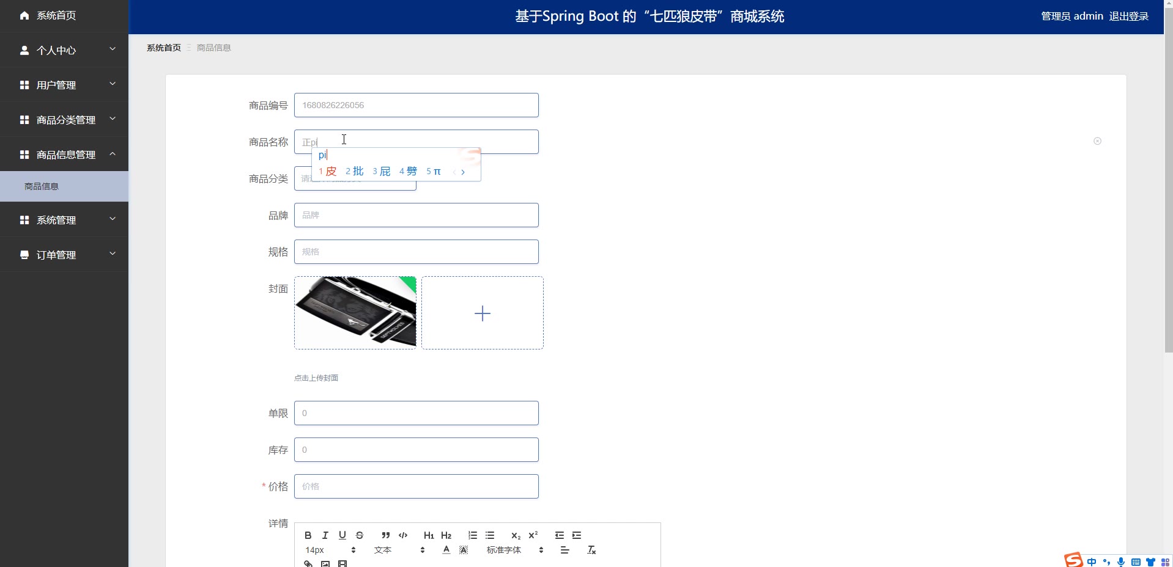The image size is (1173, 567).
Task: Toggle underline formatting in the editor
Action: point(342,535)
